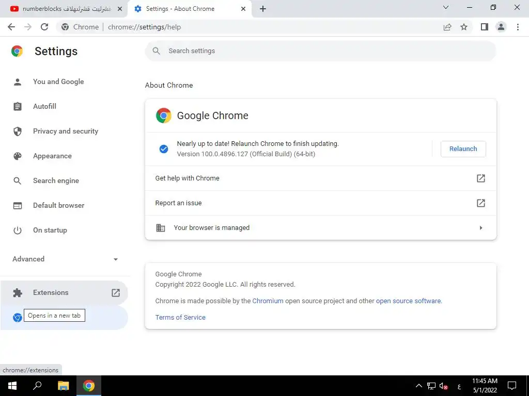This screenshot has height=396, width=529.
Task: Open the profile avatar menu
Action: tap(501, 27)
